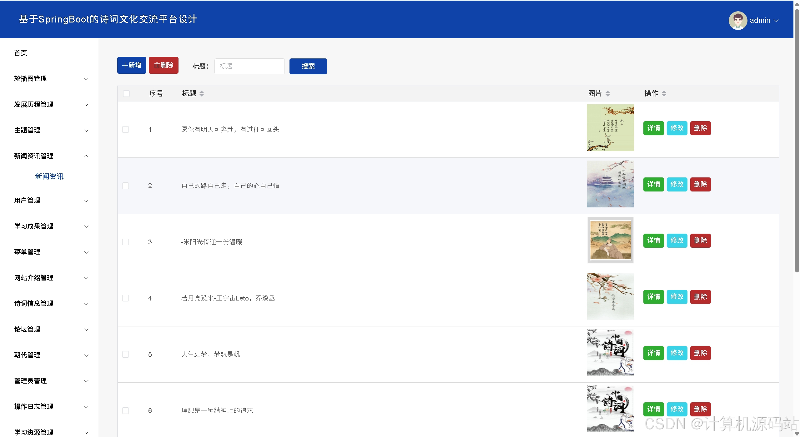Click the scrollbar up arrow

point(797,4)
